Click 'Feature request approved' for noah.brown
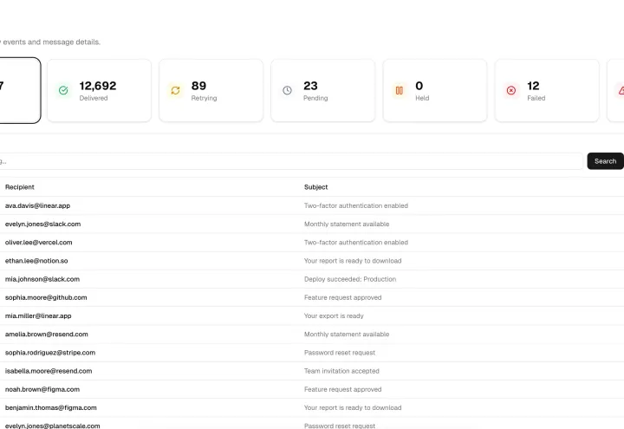 (x=343, y=389)
